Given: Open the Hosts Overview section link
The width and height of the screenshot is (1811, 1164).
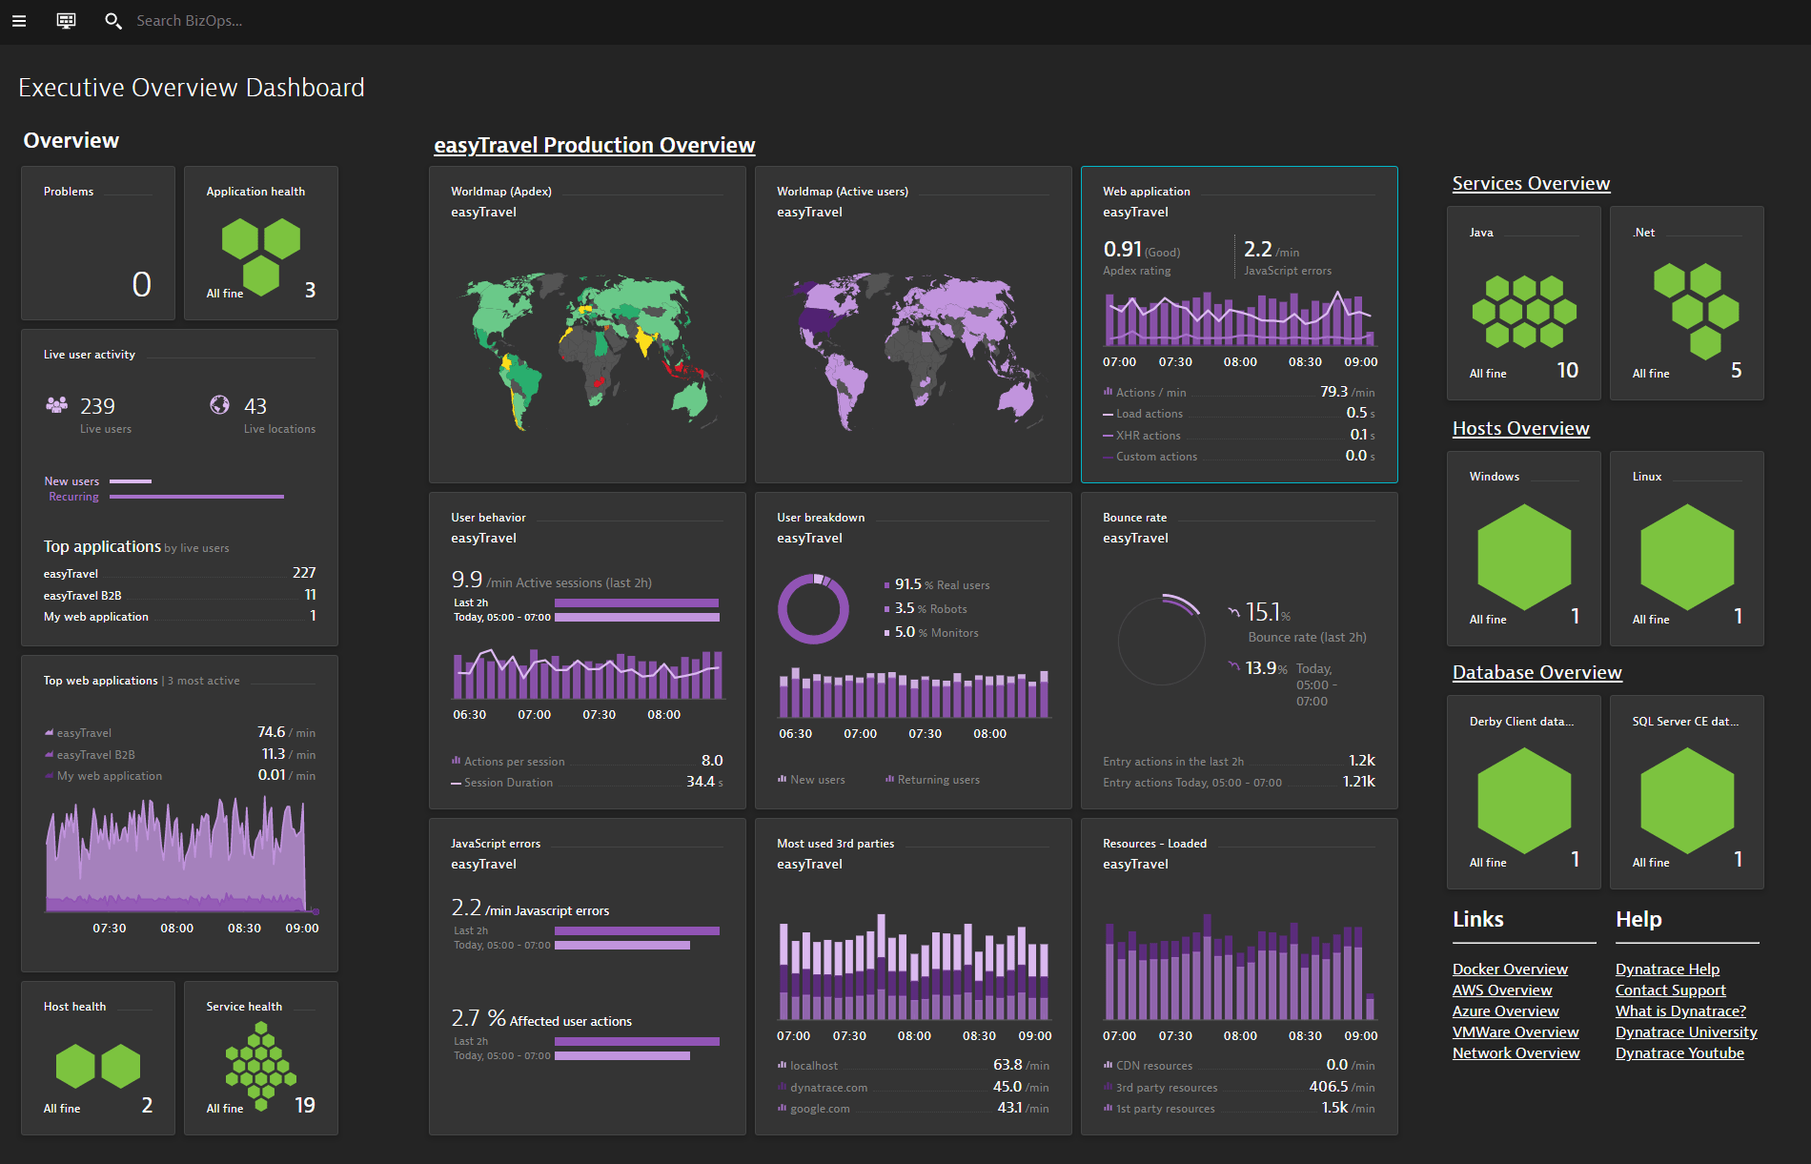Looking at the screenshot, I should point(1520,428).
